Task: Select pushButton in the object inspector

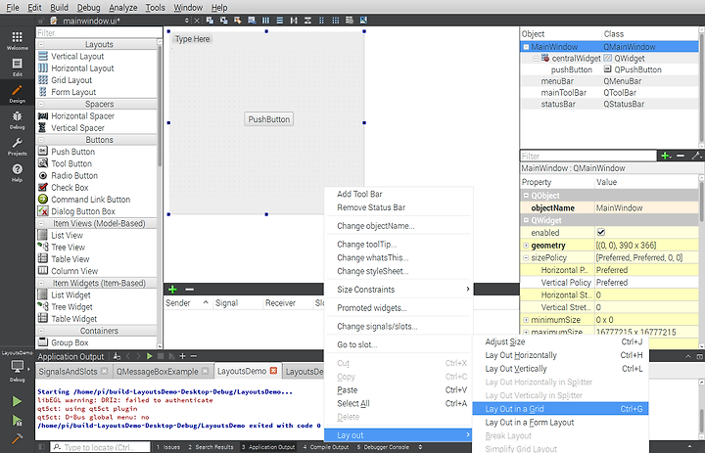Action: pyautogui.click(x=572, y=69)
